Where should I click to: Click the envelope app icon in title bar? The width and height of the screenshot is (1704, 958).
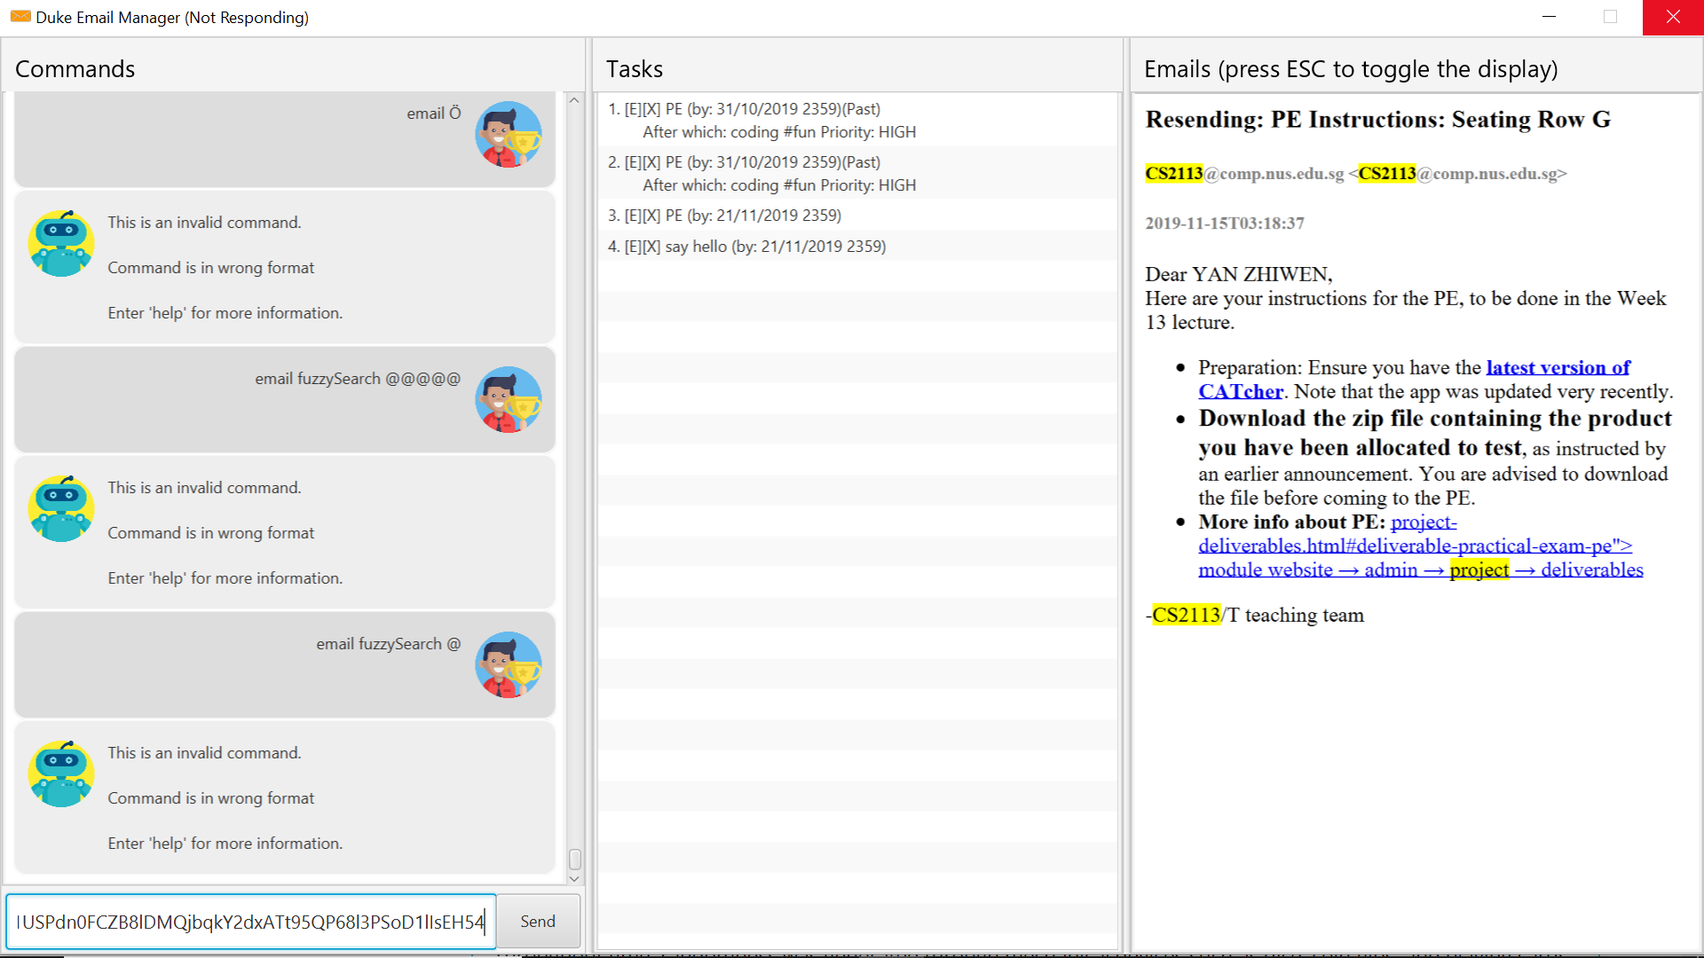(x=20, y=17)
